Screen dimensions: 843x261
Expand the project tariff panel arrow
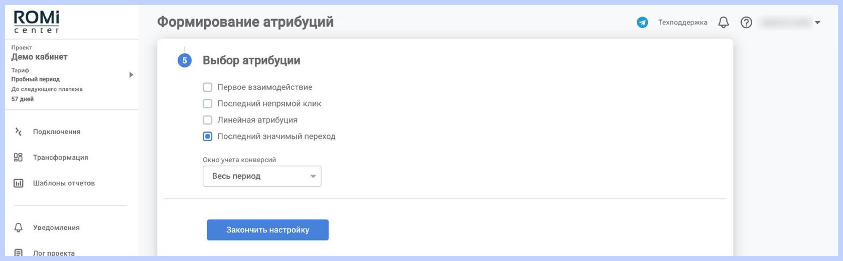pos(131,75)
